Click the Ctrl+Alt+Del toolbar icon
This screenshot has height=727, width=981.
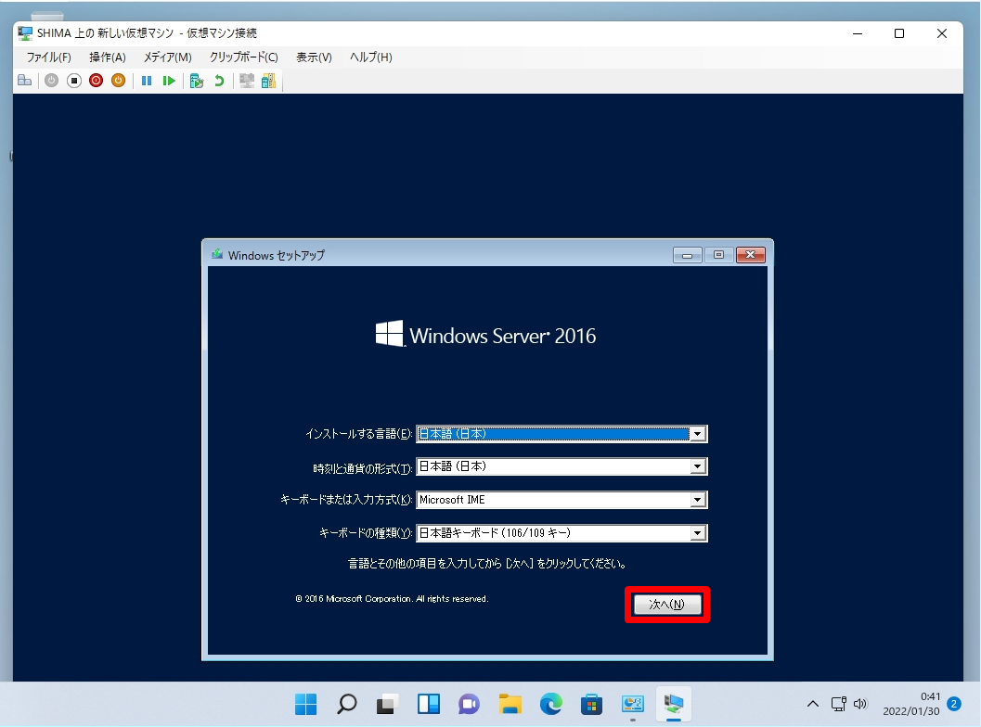24,81
